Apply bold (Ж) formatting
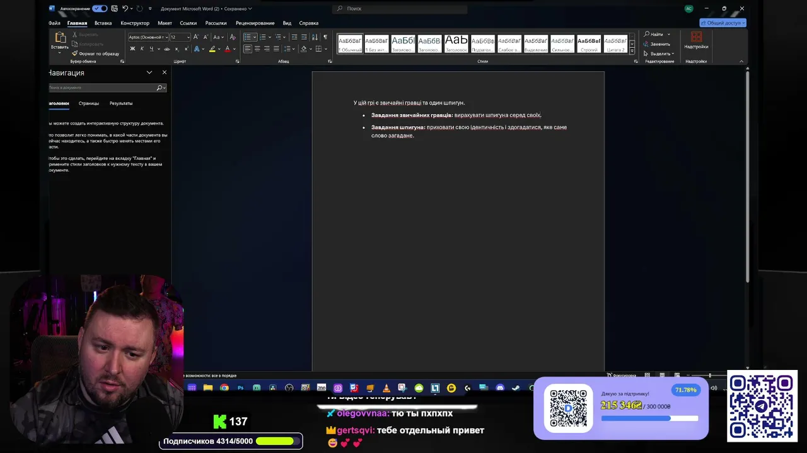This screenshot has height=453, width=807. click(x=132, y=48)
